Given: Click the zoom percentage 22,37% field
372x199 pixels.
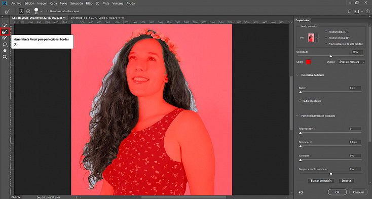Looking at the screenshot, I should tap(16, 197).
